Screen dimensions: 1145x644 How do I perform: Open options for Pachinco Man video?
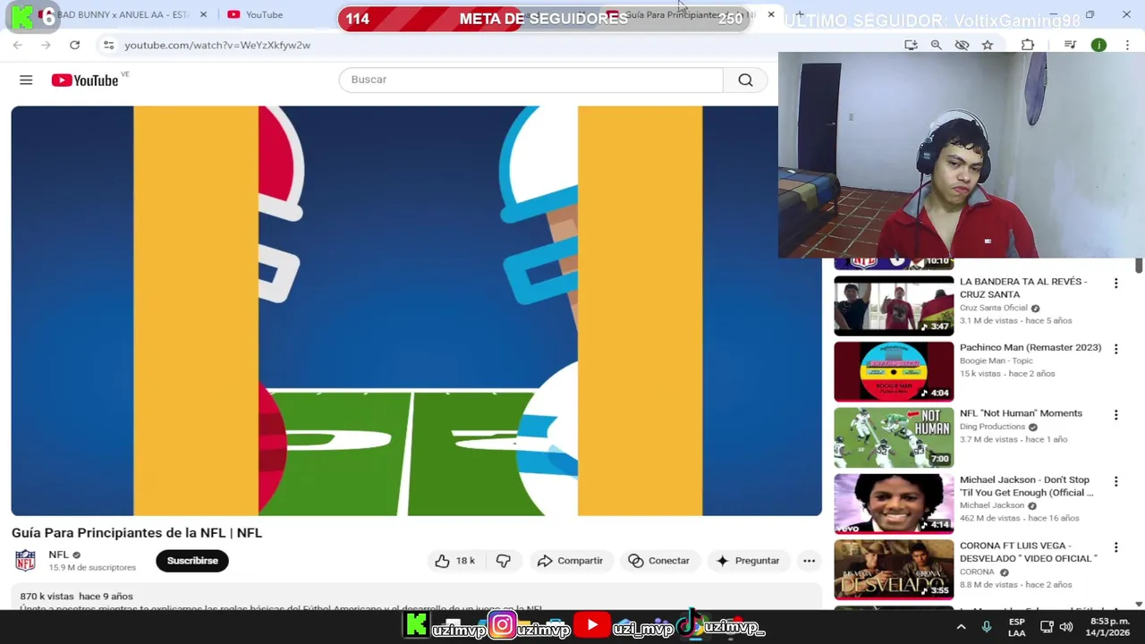[x=1115, y=349]
